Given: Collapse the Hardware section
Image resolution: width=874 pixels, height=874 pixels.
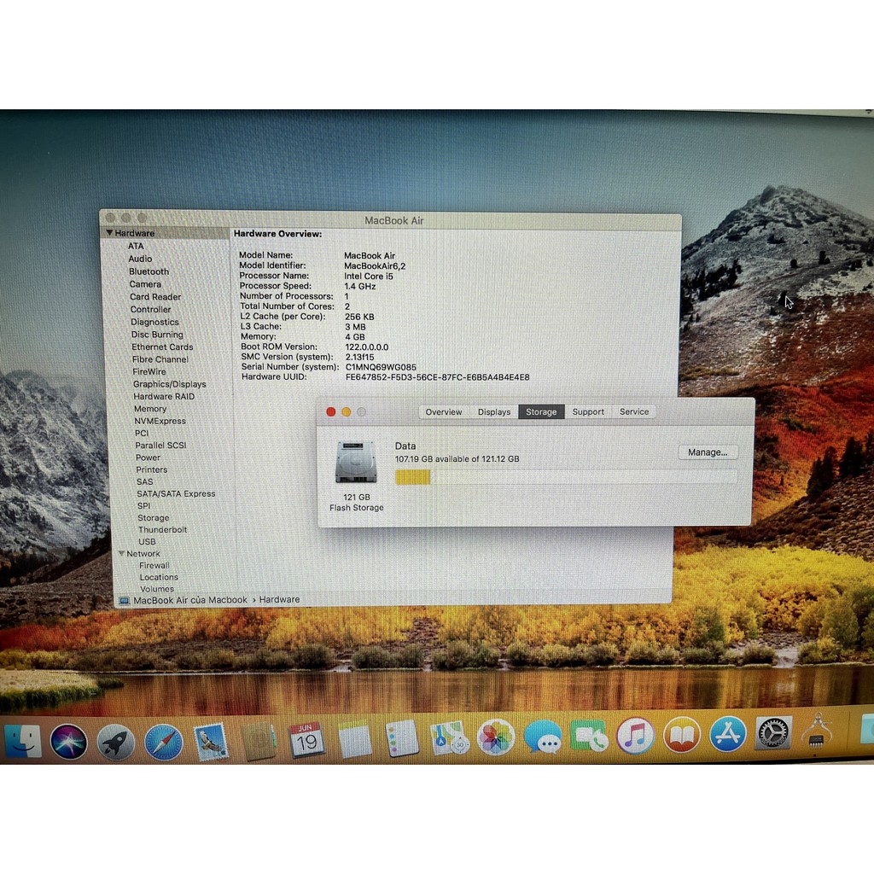Looking at the screenshot, I should [x=110, y=232].
